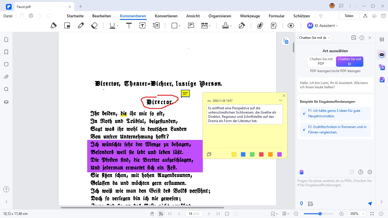Screen dimensions: 388x218
Task: Select the Stamp tool
Action: click(226, 26)
